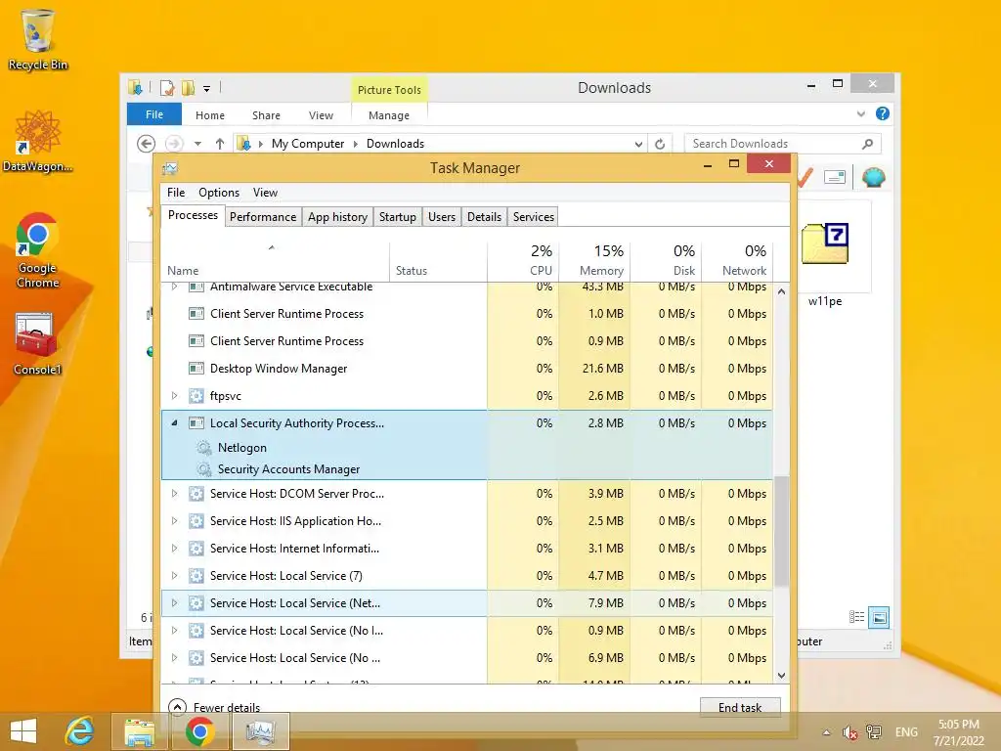The height and width of the screenshot is (751, 1001).
Task: Collapse the Local Security Authority Process group
Action: [x=174, y=422]
